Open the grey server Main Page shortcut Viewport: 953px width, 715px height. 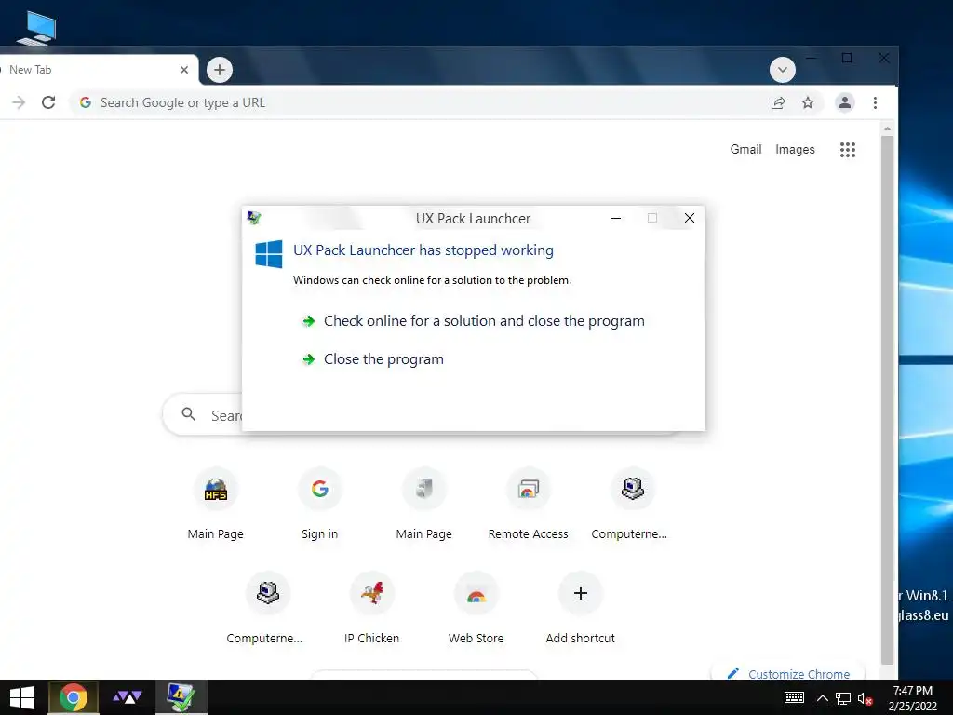(x=424, y=490)
